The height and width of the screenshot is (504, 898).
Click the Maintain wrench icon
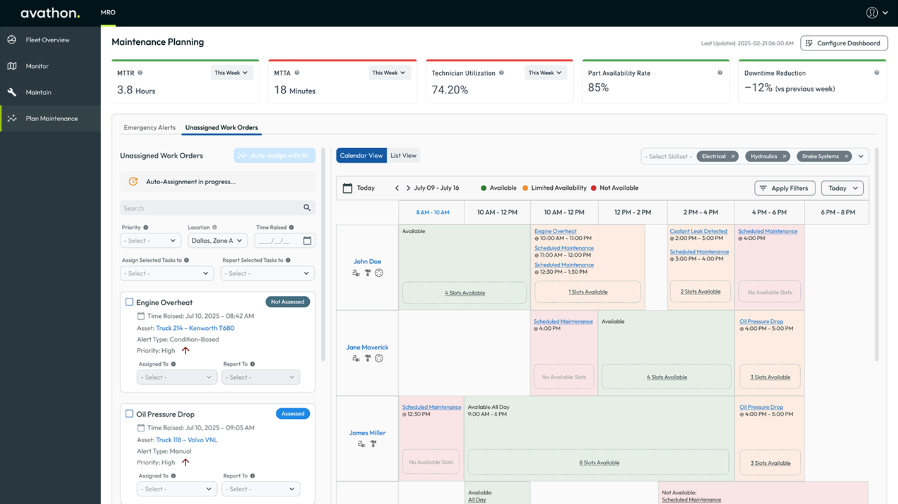[x=12, y=92]
